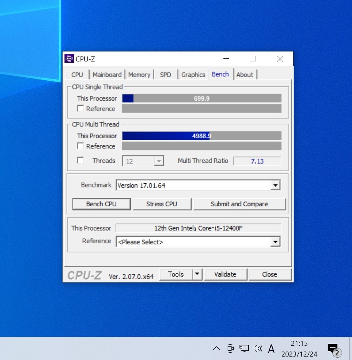Screen dimensions: 352x360
Task: Click the Tools button
Action: (176, 274)
